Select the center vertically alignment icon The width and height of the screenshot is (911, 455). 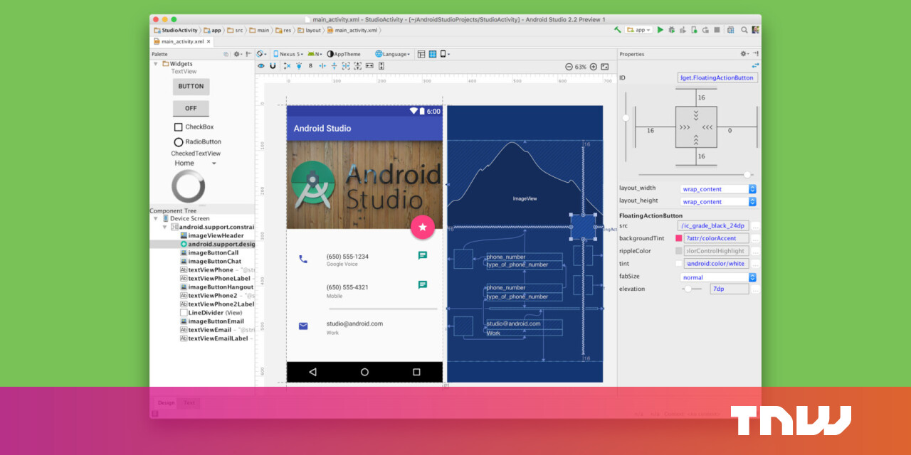tap(335, 66)
